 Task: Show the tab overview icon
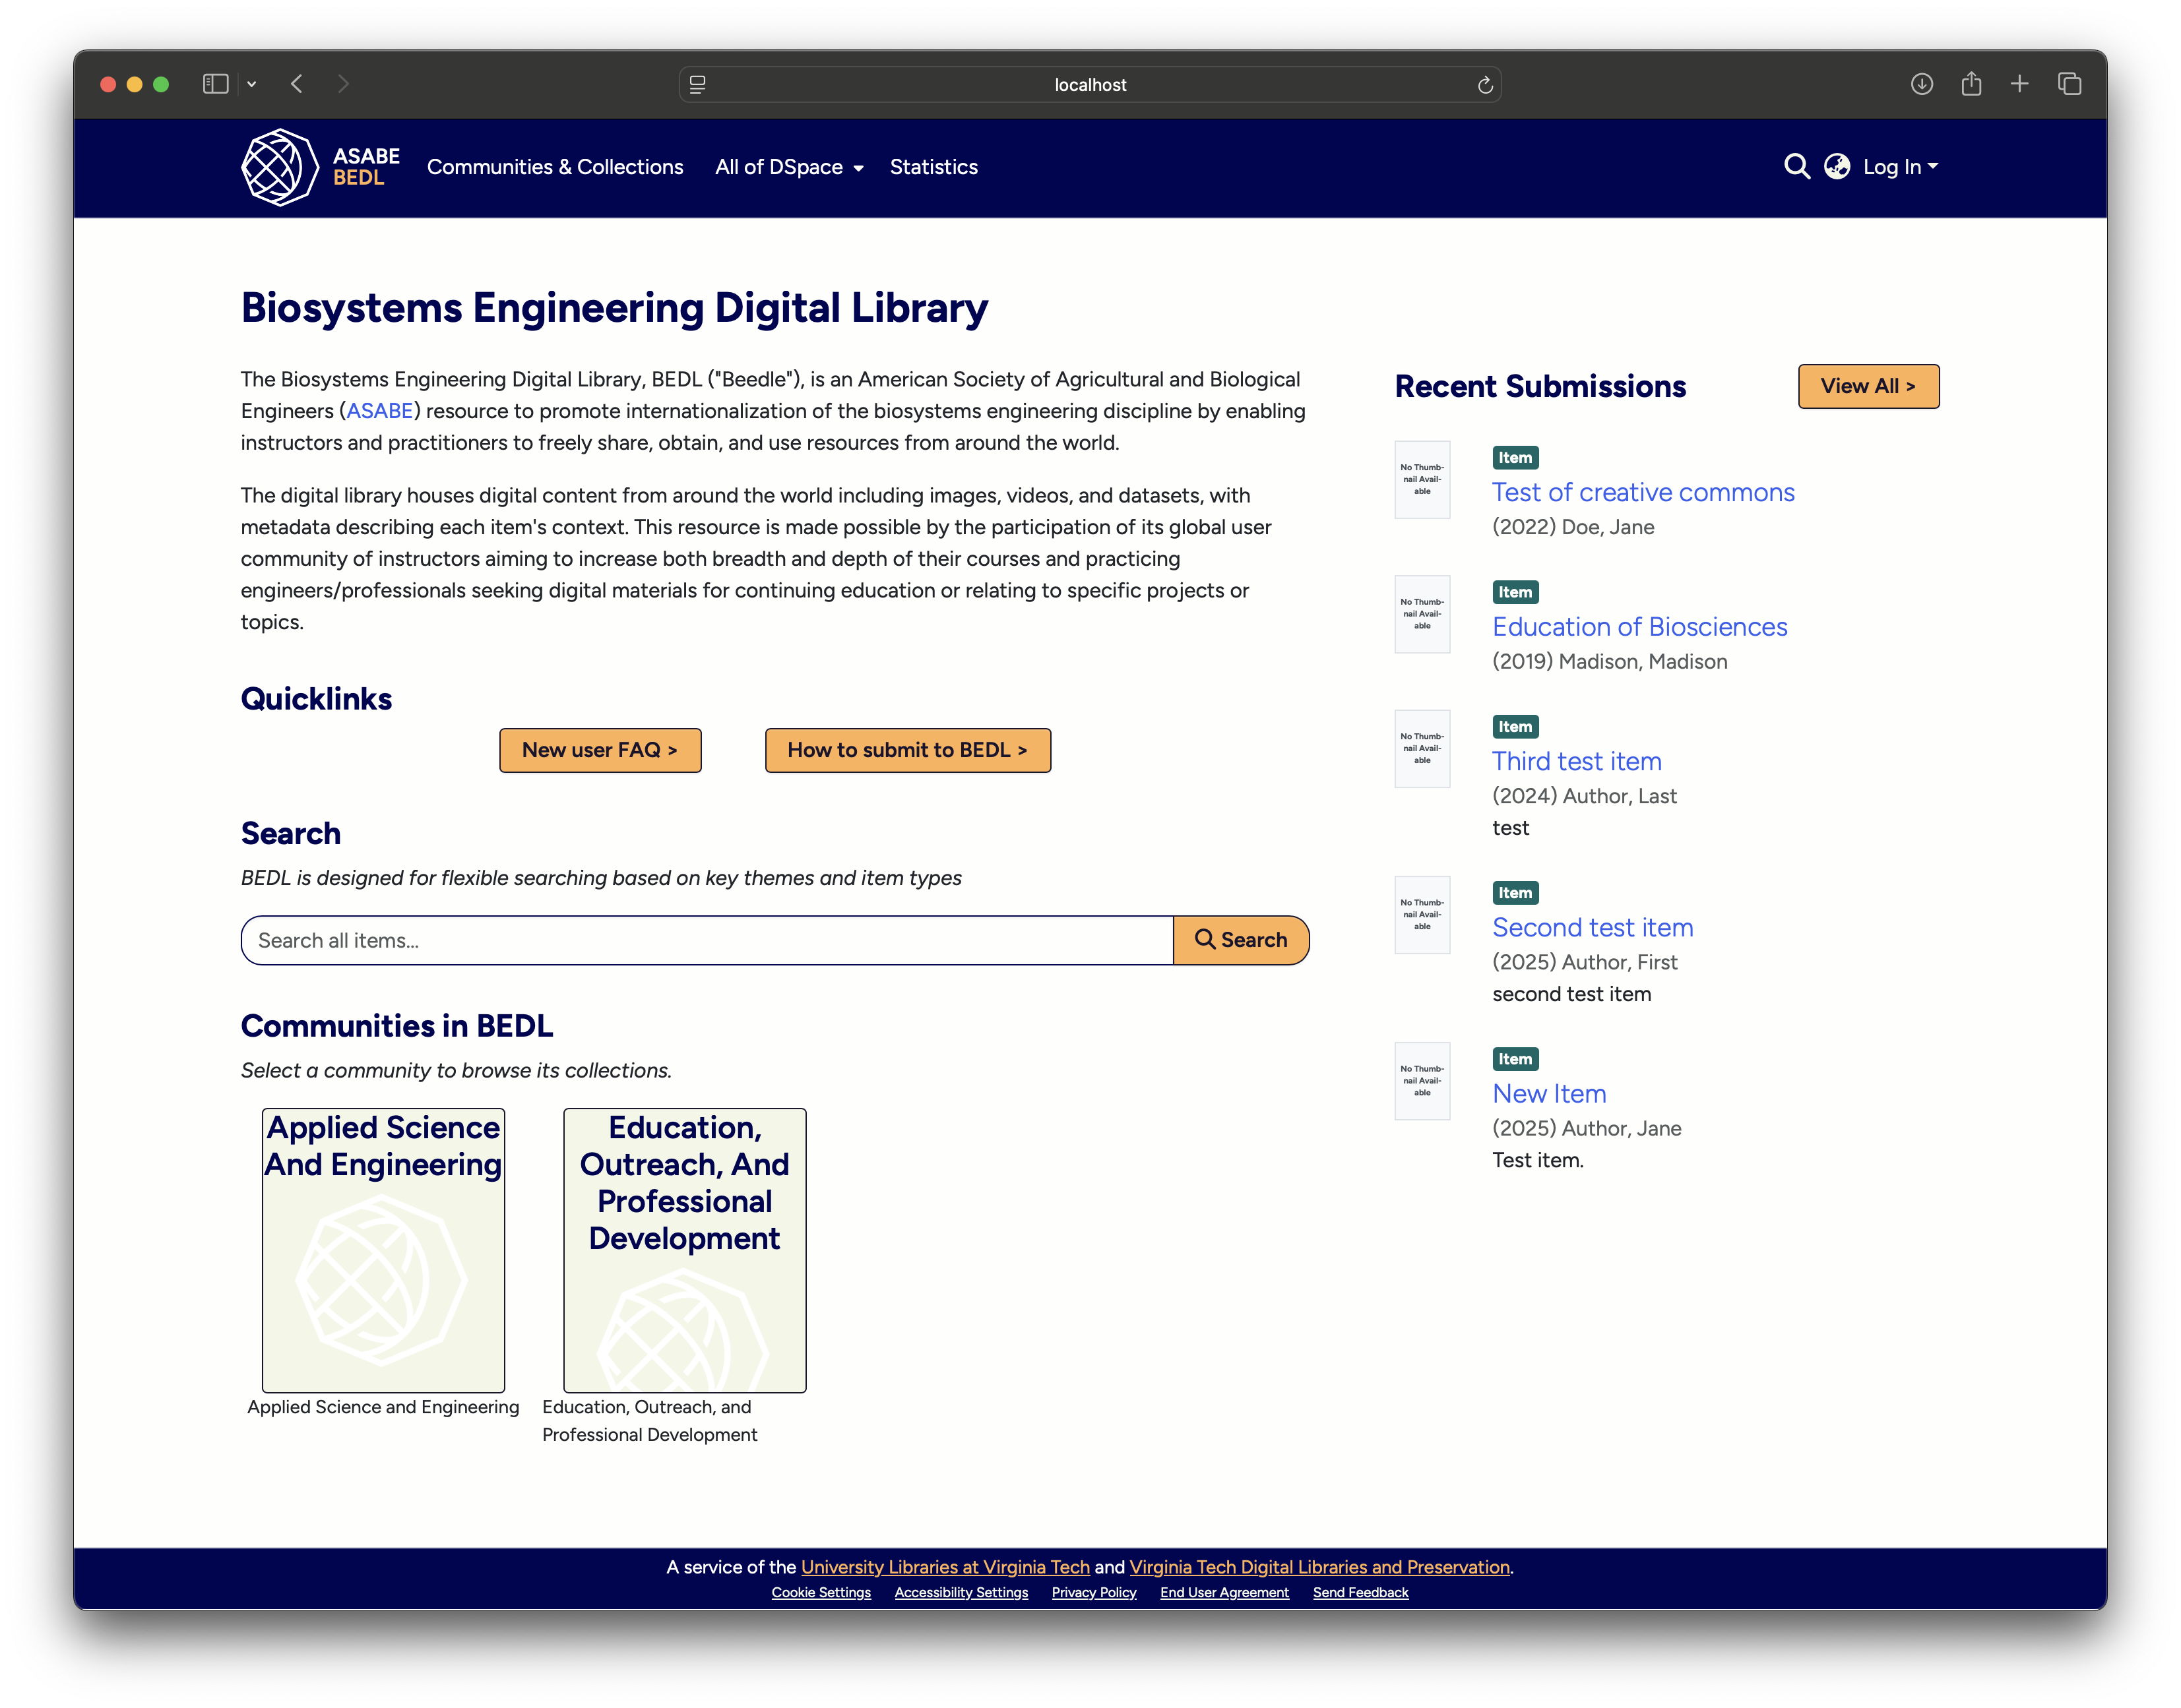pyautogui.click(x=2069, y=84)
